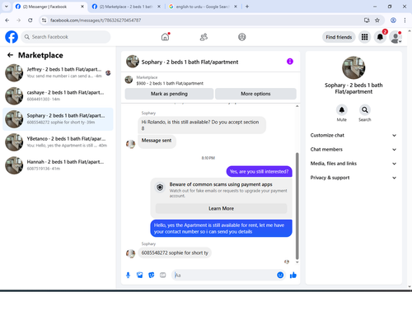Image resolution: width=412 pixels, height=329 pixels.
Task: Click the chat vertical scrollbar
Action: coord(297,206)
